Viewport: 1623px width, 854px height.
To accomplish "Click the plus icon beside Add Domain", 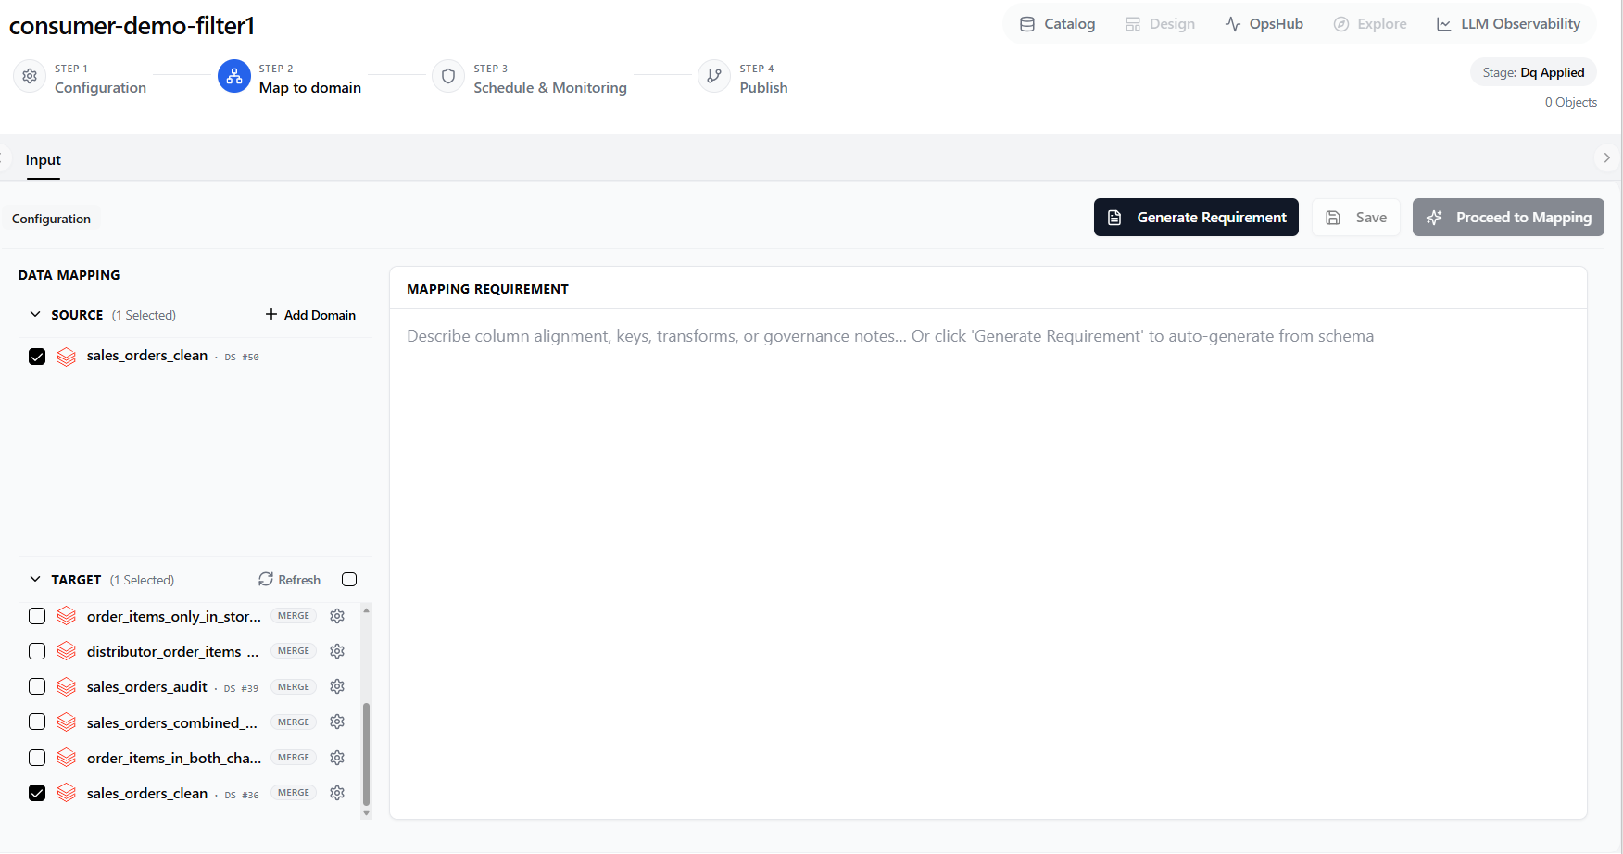I will point(271,315).
